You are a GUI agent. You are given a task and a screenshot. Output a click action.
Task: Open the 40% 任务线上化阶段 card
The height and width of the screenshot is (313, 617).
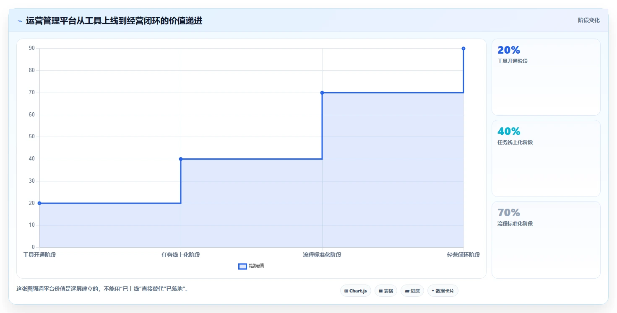[x=546, y=158]
